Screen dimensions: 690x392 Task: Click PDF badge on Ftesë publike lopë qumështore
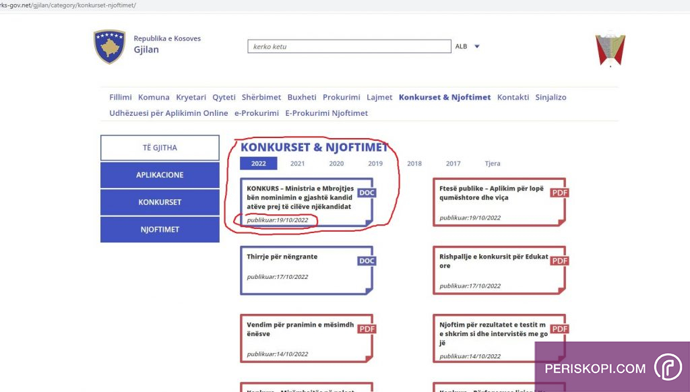(560, 193)
